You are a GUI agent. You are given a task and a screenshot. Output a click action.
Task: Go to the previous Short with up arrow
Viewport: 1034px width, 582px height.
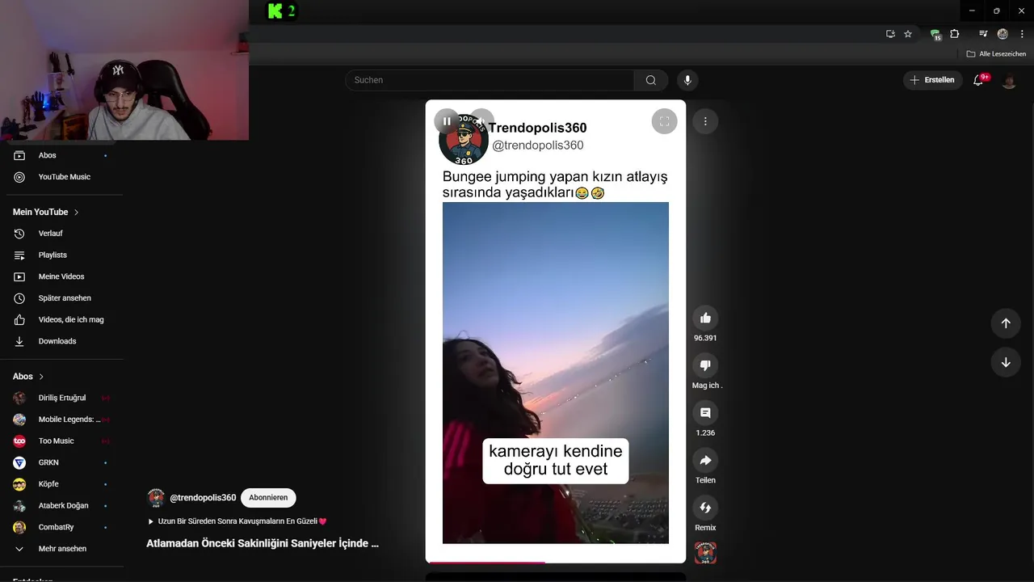[1006, 323]
